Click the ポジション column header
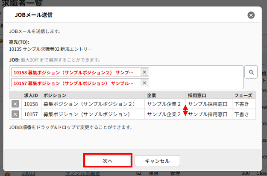Image resolution: width=267 pixels, height=176 pixels. (x=55, y=95)
